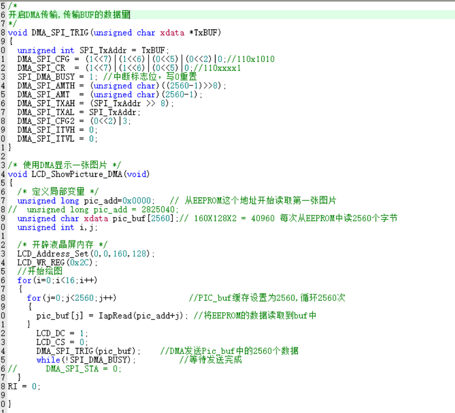This screenshot has width=455, height=413.
Task: Click the commented-out pic_add = 2825040 line
Action: 93,209
